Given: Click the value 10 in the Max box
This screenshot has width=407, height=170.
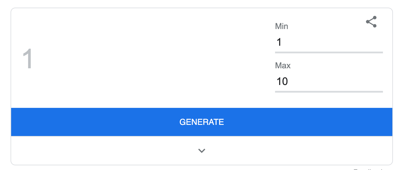Looking at the screenshot, I should tap(282, 81).
